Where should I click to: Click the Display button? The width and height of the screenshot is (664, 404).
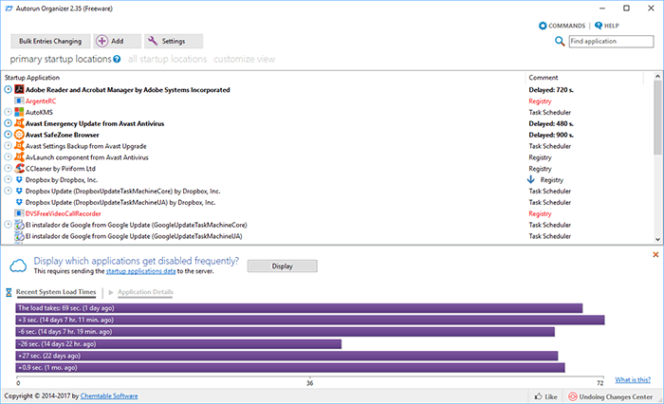(x=282, y=266)
